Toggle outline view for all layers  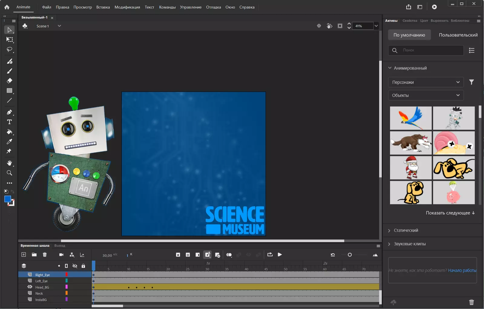click(x=66, y=266)
